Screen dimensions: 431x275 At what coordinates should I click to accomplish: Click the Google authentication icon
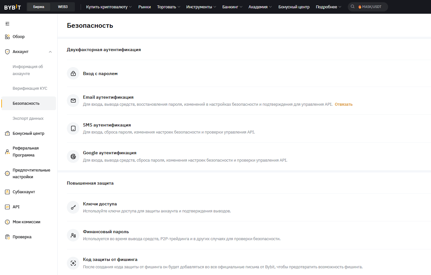pyautogui.click(x=73, y=157)
